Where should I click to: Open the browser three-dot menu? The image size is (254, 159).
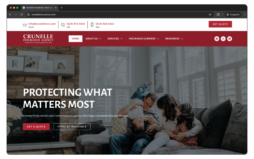point(245,15)
